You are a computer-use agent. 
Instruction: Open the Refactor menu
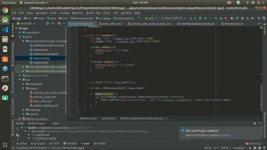[78, 13]
